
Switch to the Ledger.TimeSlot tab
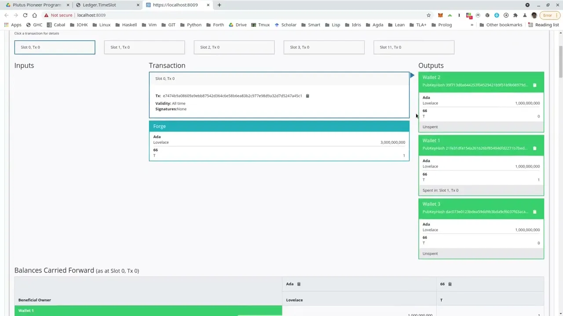[99, 5]
